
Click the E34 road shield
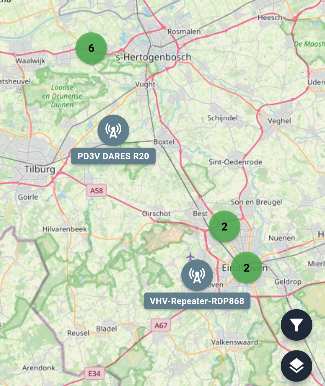(x=94, y=373)
